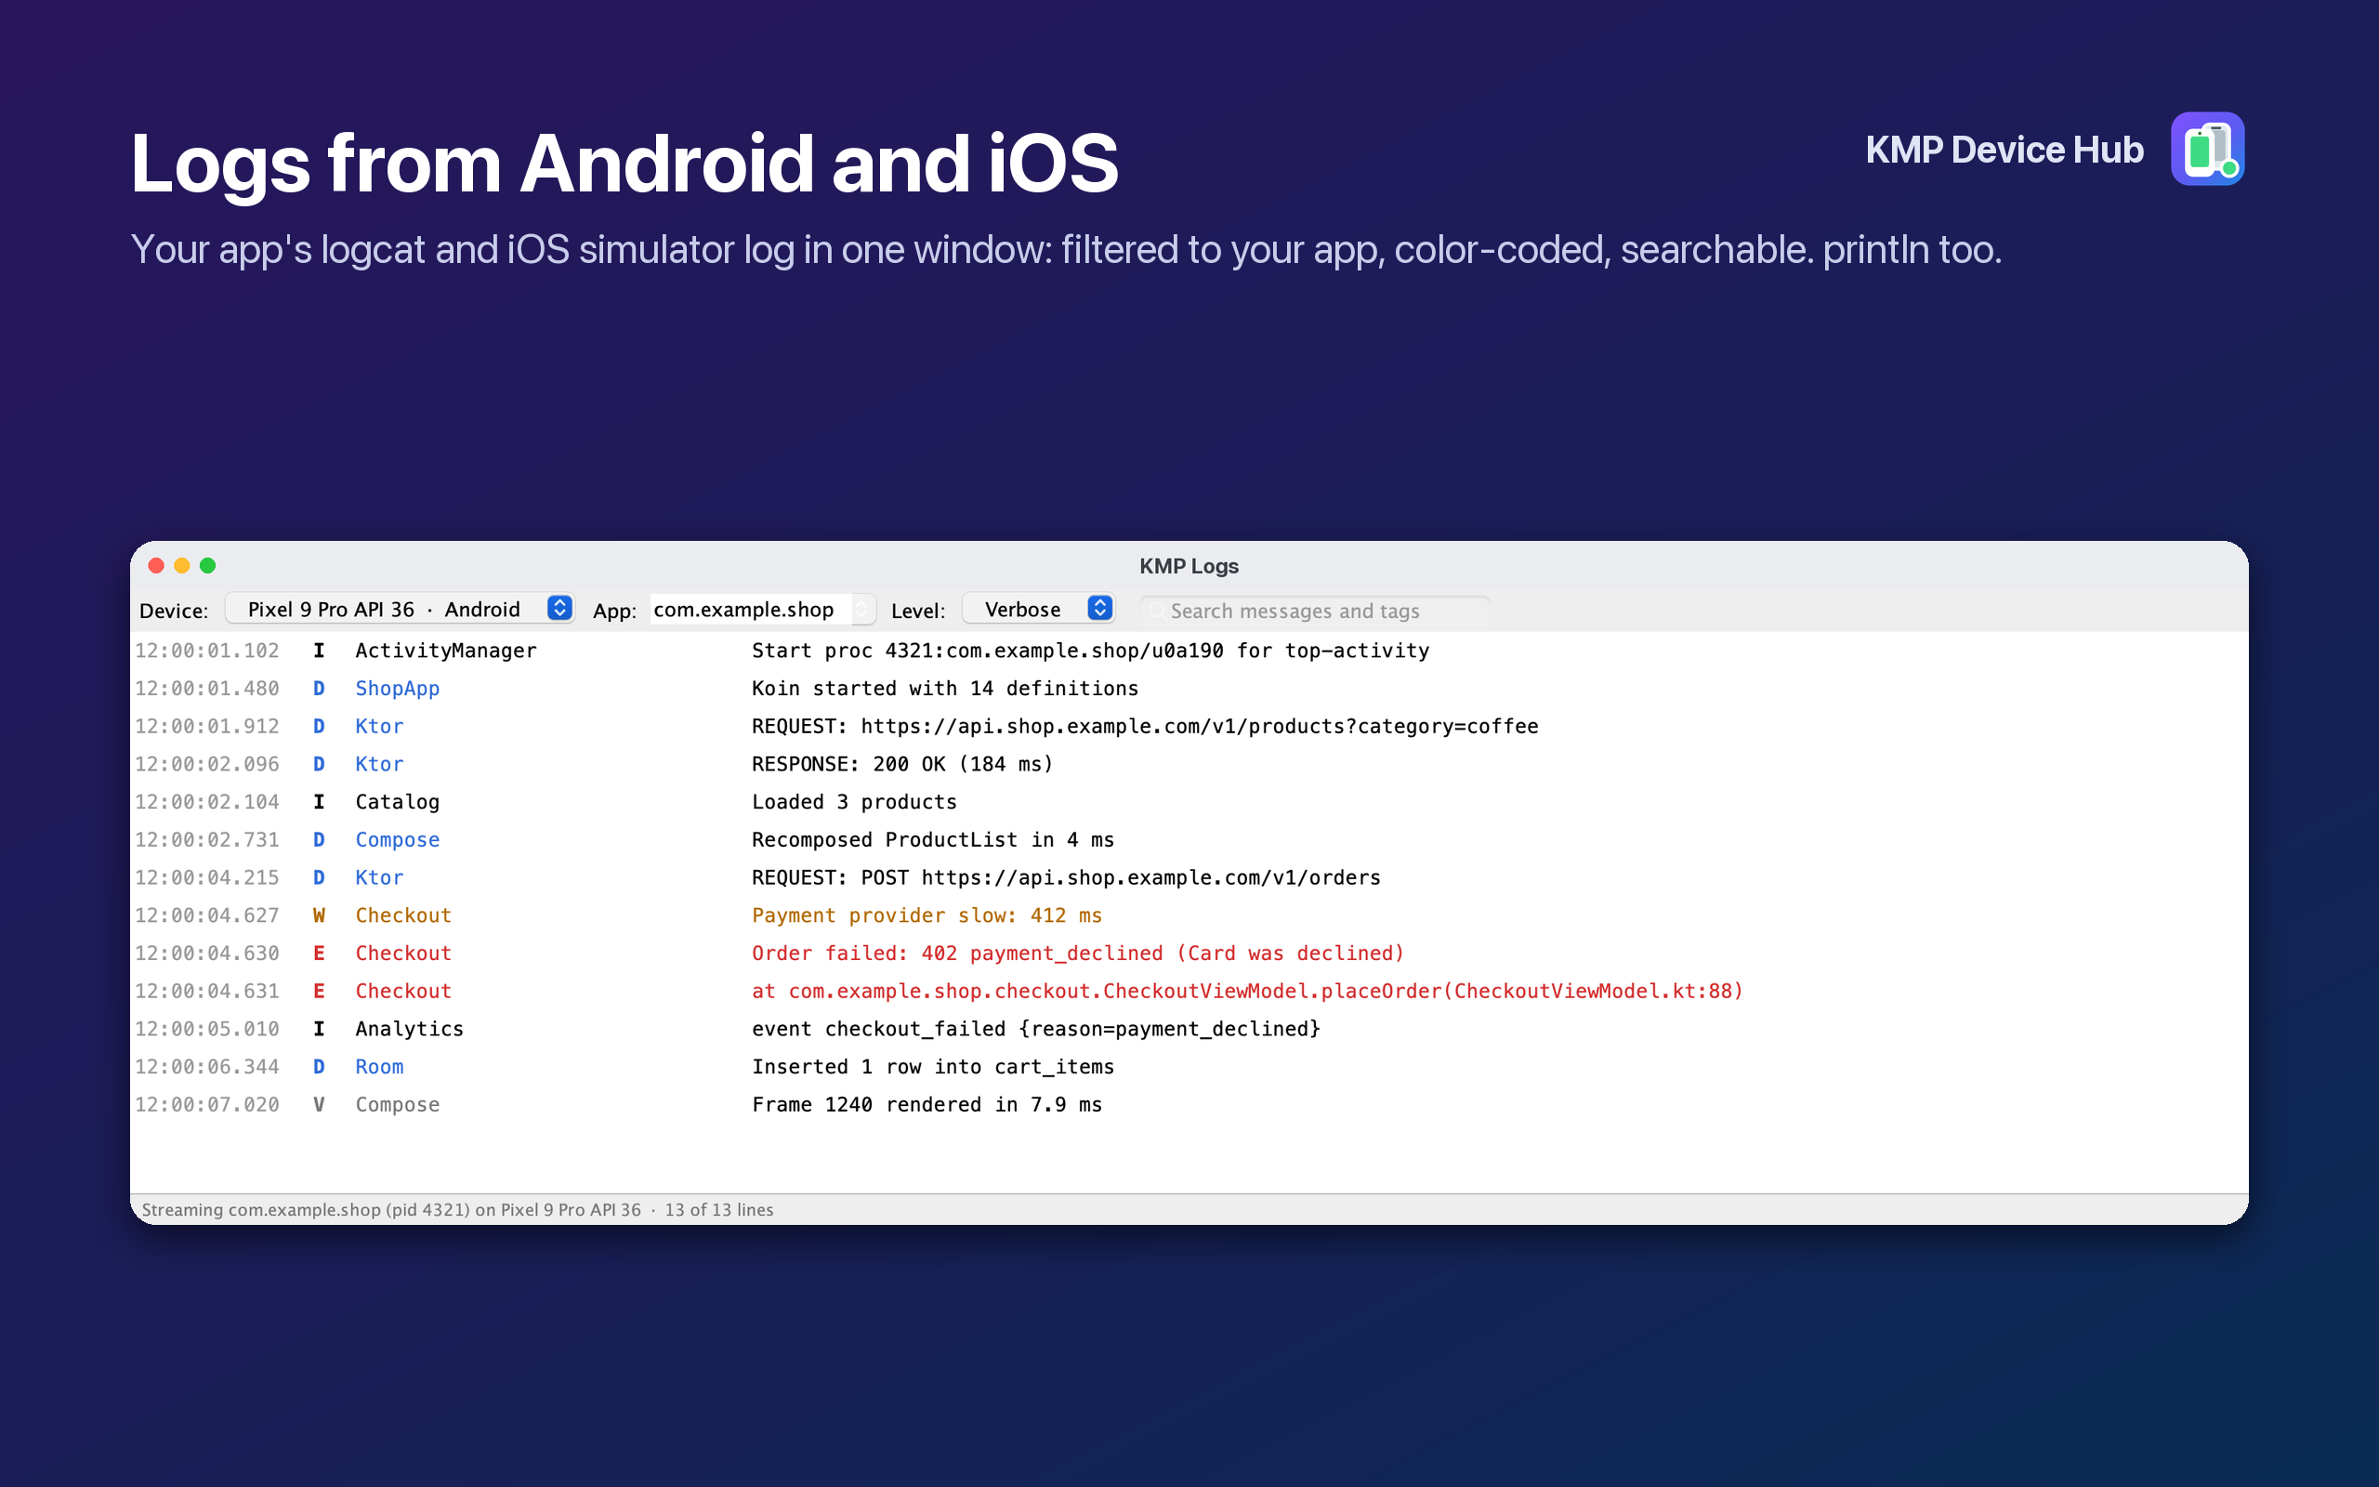Open the Level dropdown set to Verbose
The image size is (2379, 1487).
(x=1038, y=609)
